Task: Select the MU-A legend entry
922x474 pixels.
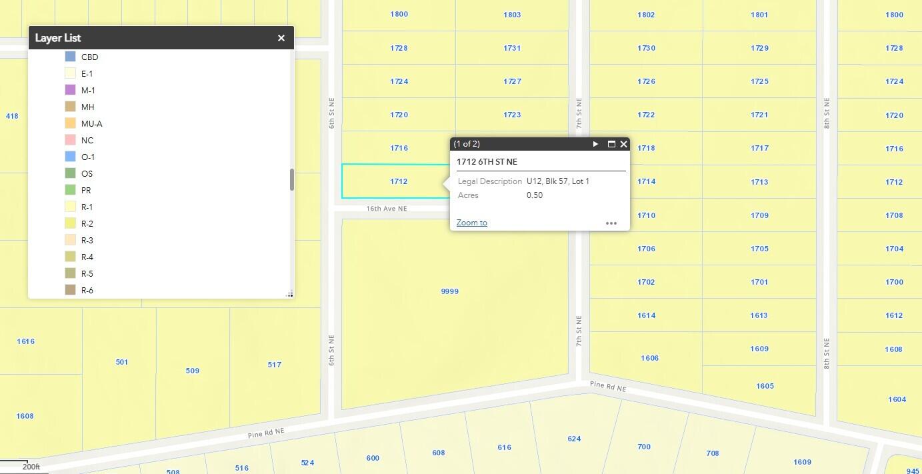Action: tap(91, 123)
